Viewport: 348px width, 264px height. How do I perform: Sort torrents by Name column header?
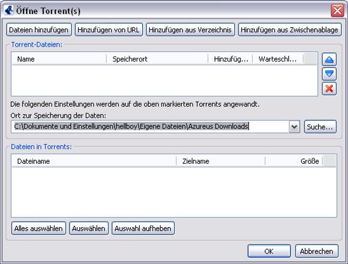pos(59,59)
